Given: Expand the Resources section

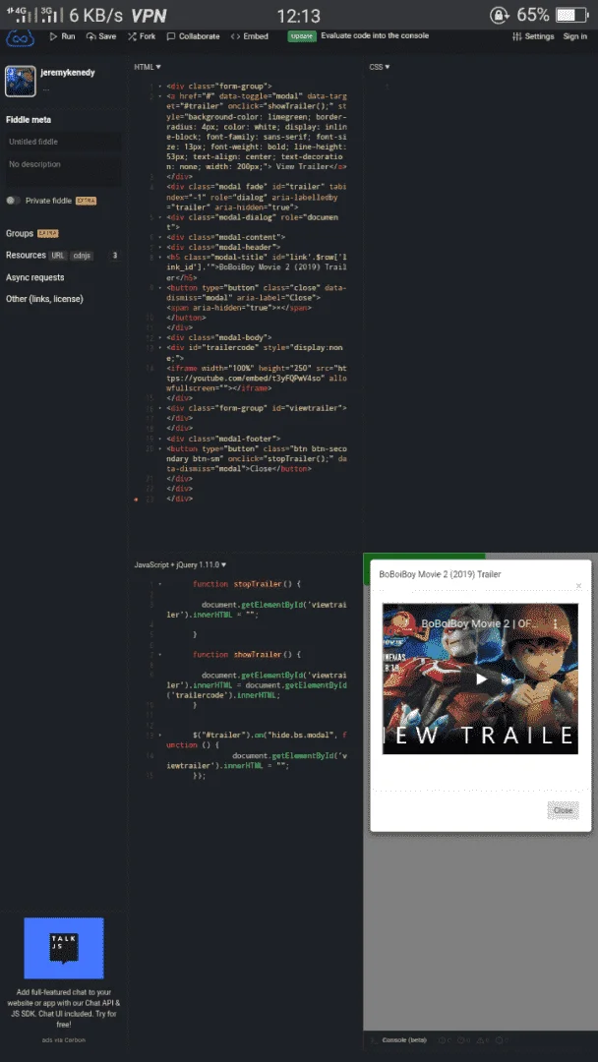Looking at the screenshot, I should 26,256.
